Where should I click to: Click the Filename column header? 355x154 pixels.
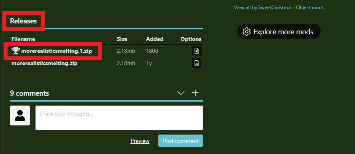(x=23, y=39)
